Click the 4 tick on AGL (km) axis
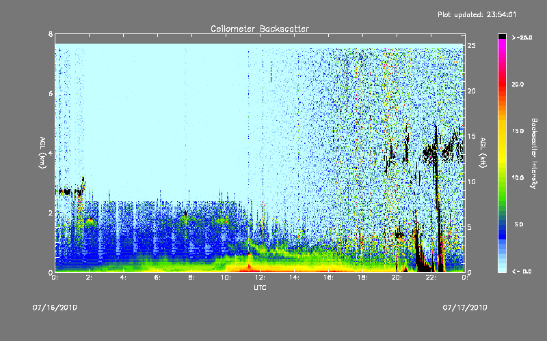The height and width of the screenshot is (341, 547). click(x=51, y=153)
